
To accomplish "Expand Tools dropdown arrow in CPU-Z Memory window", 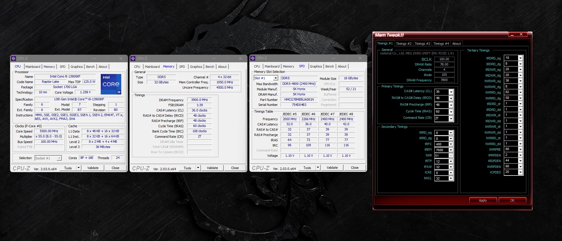I will (x=198, y=168).
